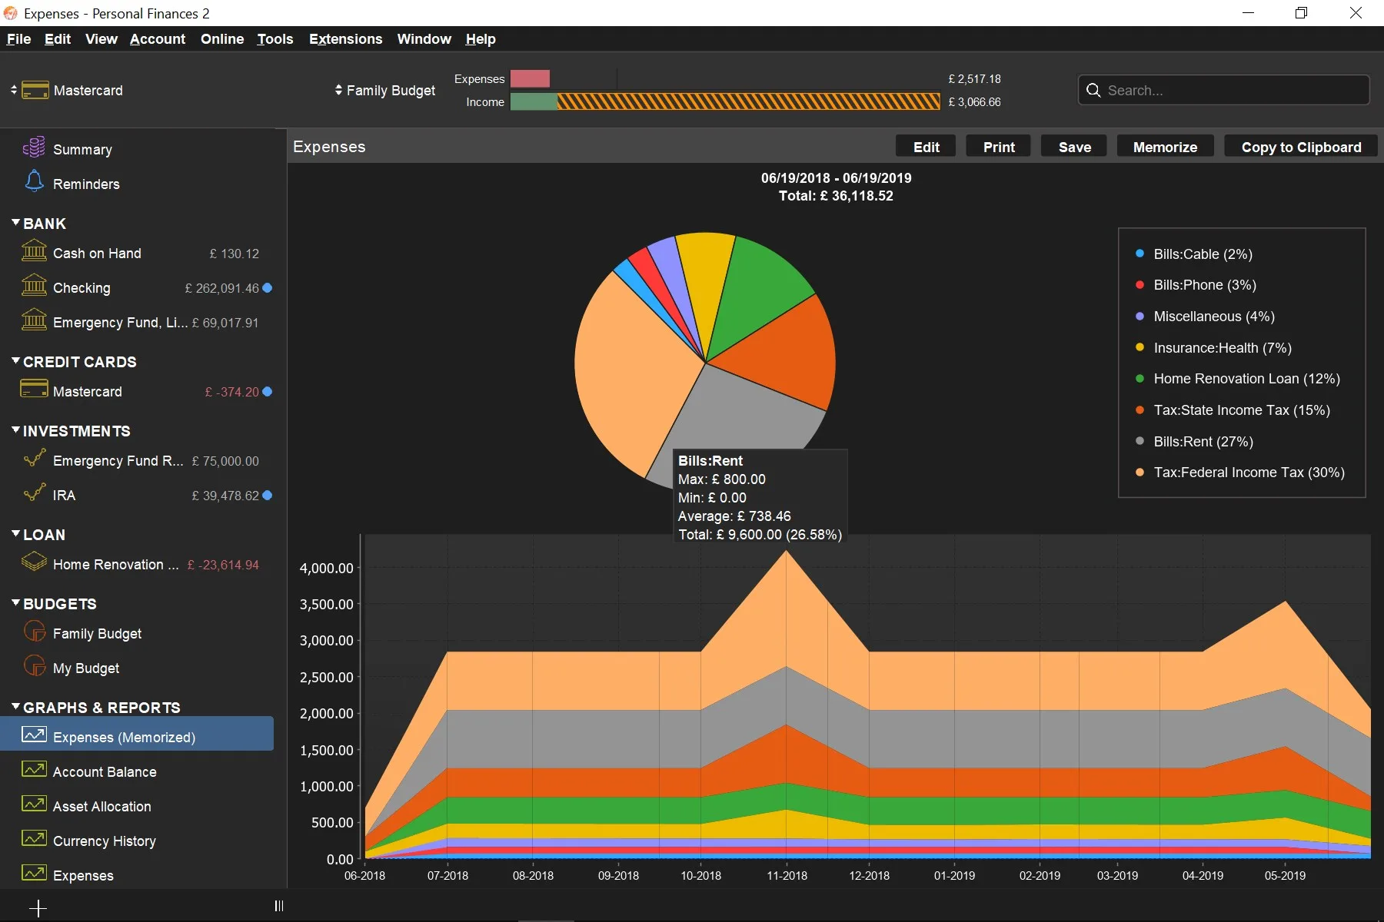Screen dimensions: 1384x922
Task: Click the Copy to Clipboard button
Action: (1301, 147)
